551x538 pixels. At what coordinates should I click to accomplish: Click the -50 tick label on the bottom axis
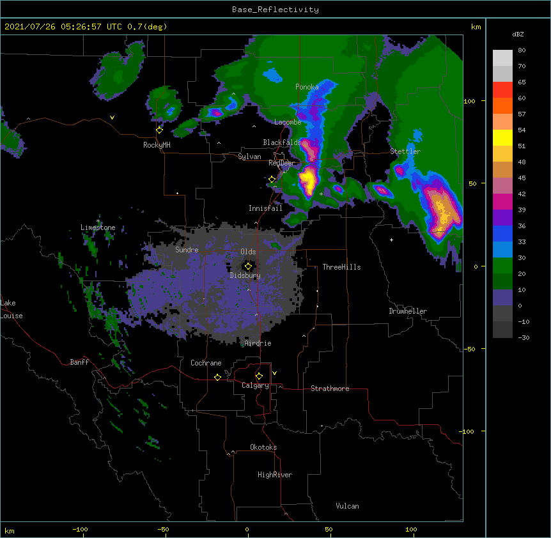[x=163, y=529]
